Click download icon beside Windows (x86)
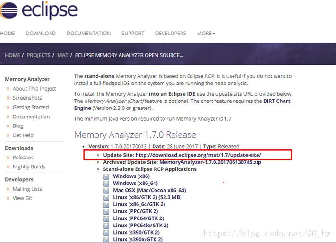The image size is (336, 243). 106,176
